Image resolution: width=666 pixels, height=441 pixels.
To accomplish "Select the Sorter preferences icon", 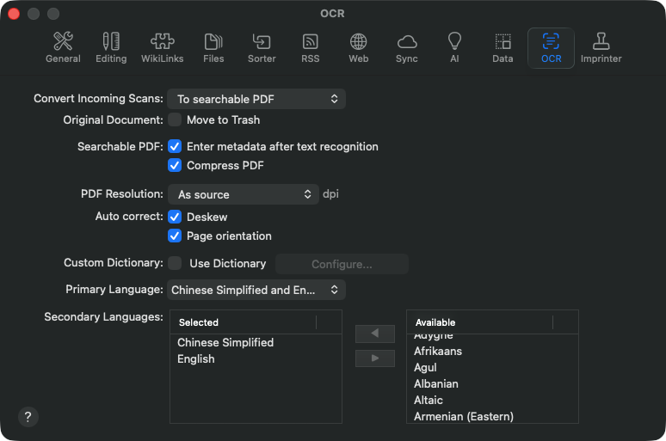I will click(262, 47).
